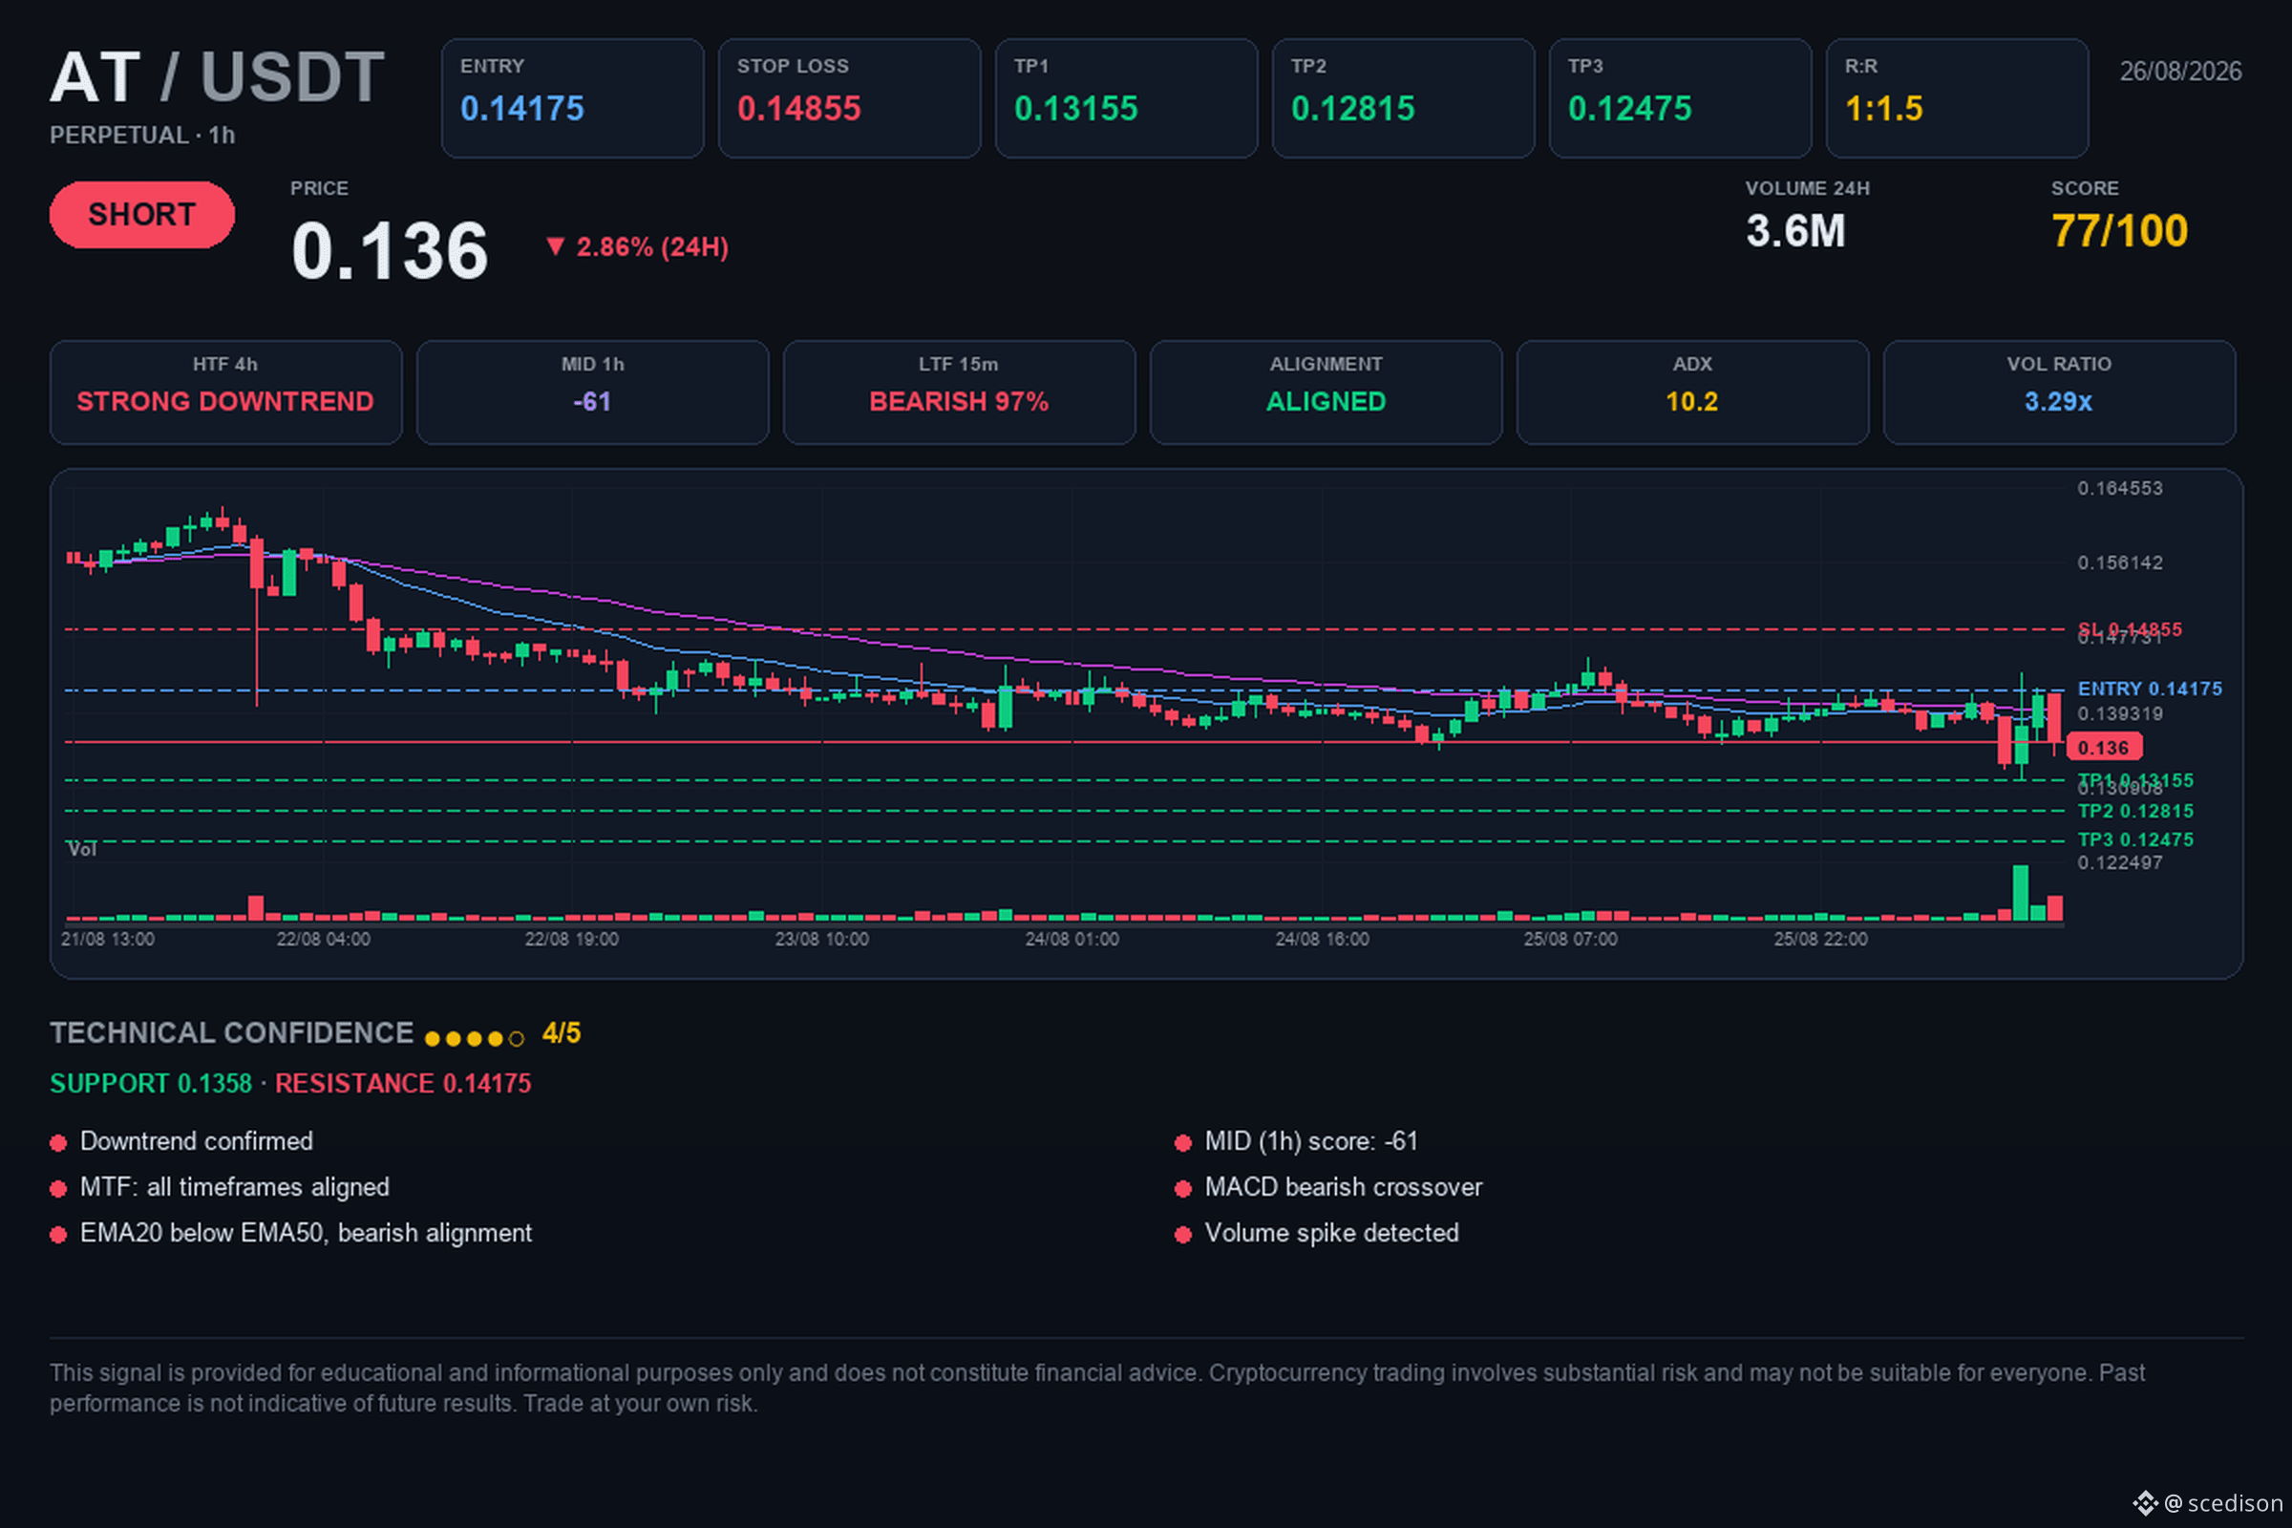Viewport: 2292px width, 1528px height.
Task: Click the yellow confidence rating dots
Action: (x=475, y=1039)
